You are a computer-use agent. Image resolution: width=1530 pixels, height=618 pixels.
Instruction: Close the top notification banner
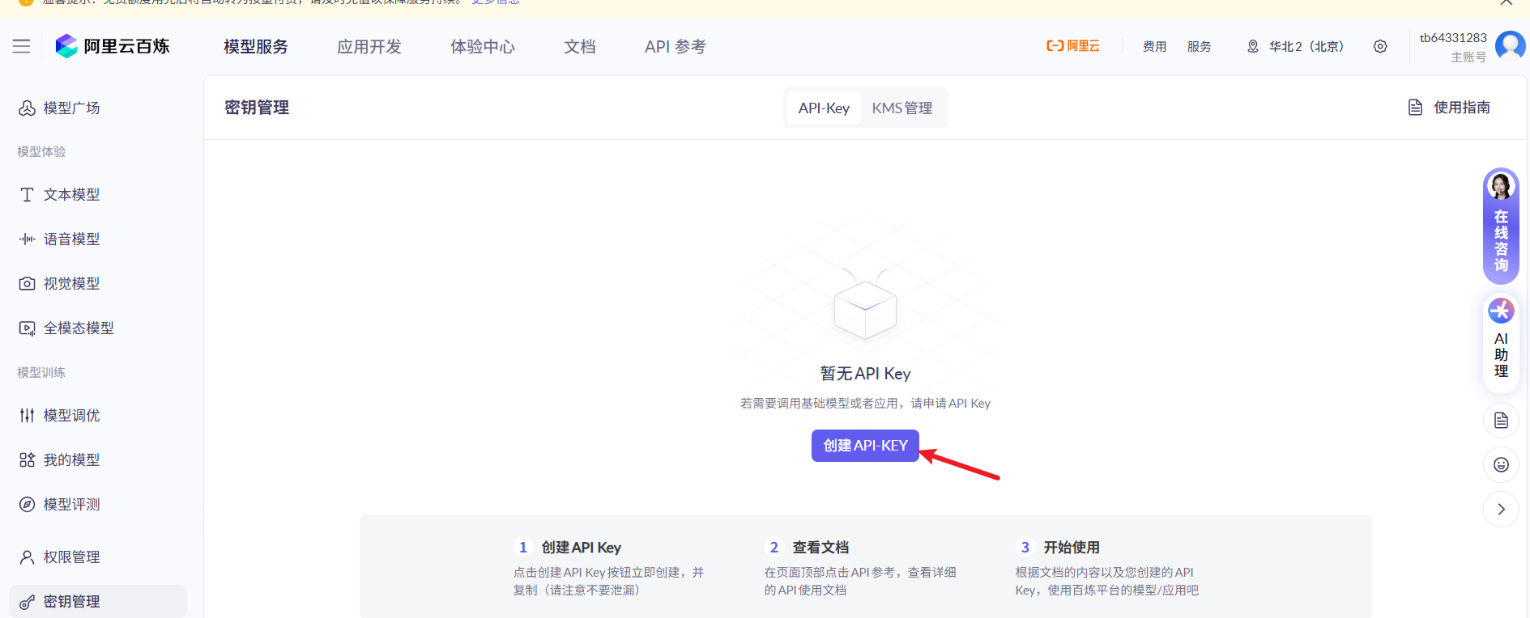tap(1507, 2)
